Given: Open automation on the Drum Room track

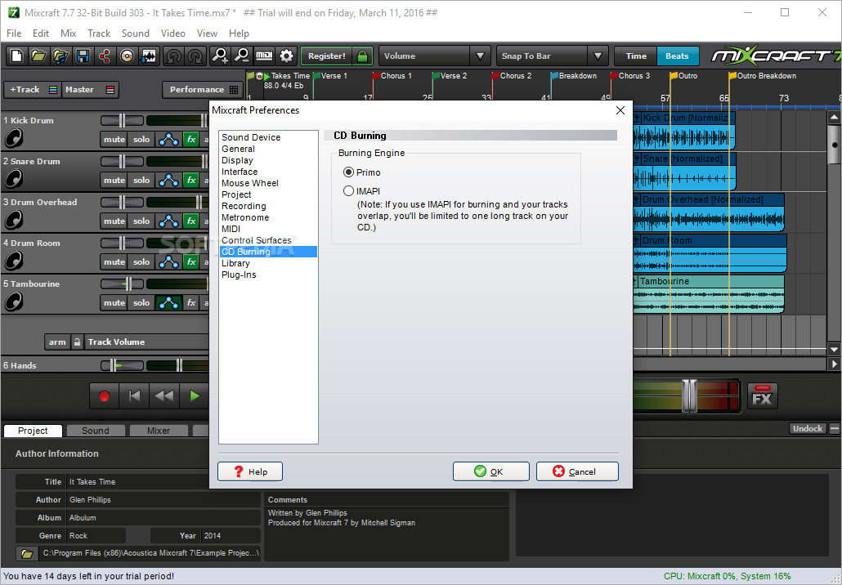Looking at the screenshot, I should coord(168,262).
